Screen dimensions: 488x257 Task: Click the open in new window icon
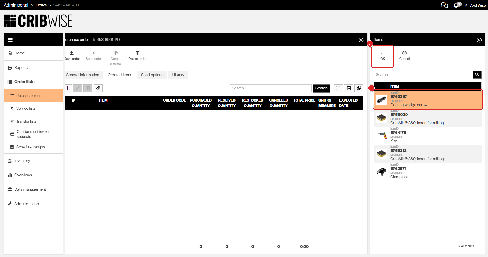coord(359,88)
